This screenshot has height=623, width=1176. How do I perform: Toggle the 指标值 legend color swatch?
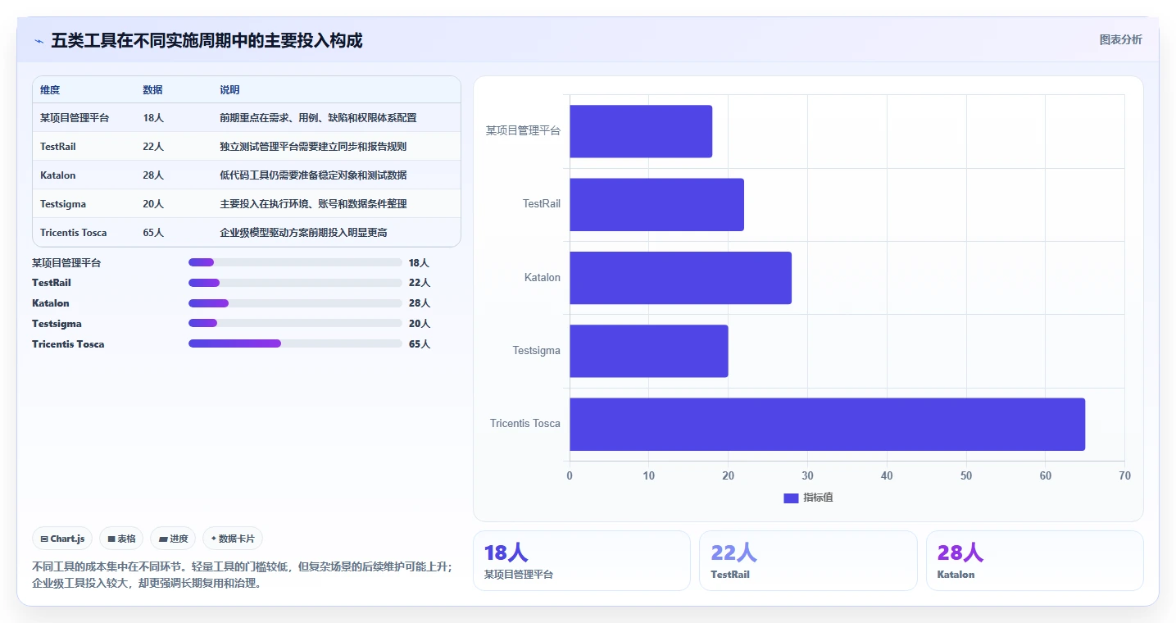(x=791, y=498)
